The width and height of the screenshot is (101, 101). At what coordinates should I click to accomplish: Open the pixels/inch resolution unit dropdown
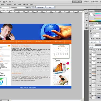[30, 7]
